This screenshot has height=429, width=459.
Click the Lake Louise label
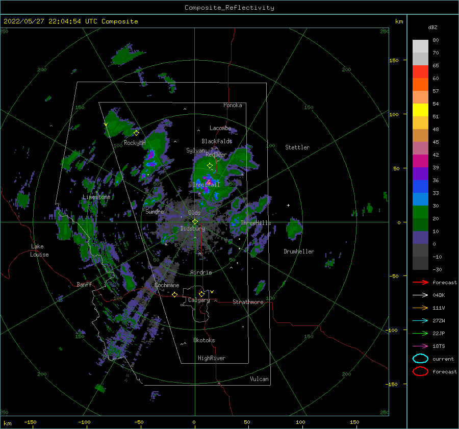(x=39, y=250)
